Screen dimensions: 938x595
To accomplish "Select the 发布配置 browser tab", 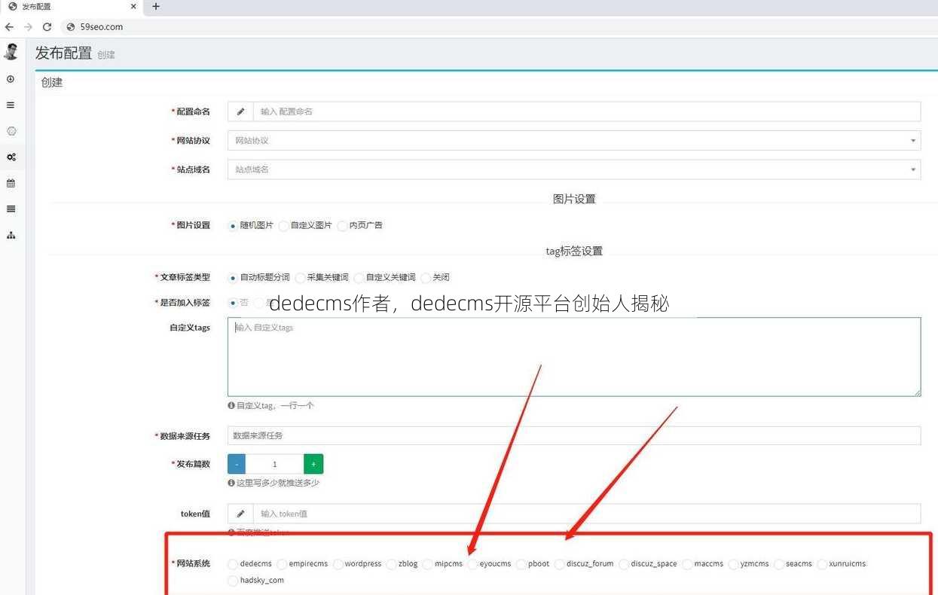I will point(72,6).
